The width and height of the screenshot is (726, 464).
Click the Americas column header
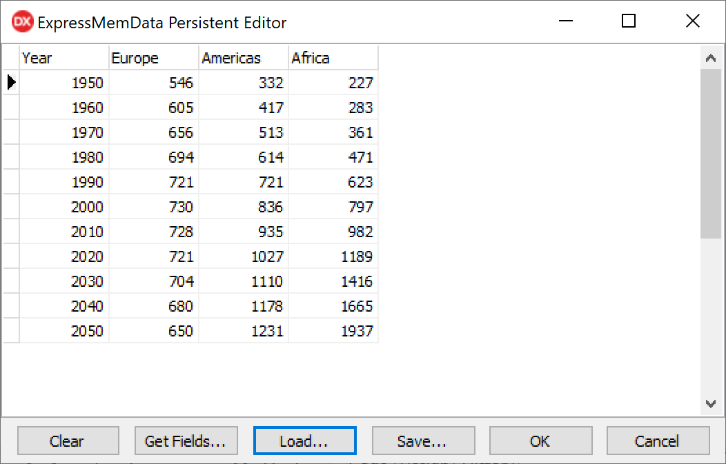(244, 59)
